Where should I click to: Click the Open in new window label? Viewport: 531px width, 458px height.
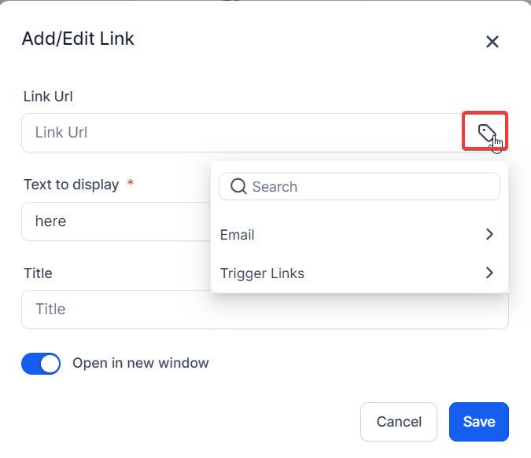[141, 363]
